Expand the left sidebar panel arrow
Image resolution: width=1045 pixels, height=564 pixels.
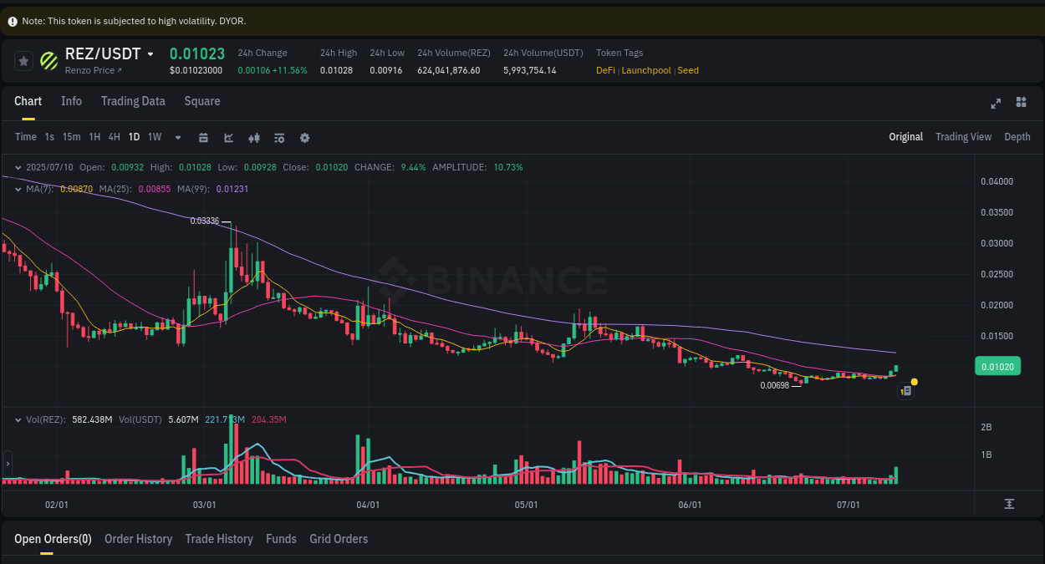click(x=7, y=464)
